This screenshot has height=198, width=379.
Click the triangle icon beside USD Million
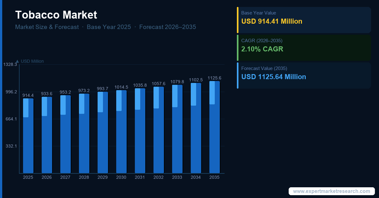[17, 61]
